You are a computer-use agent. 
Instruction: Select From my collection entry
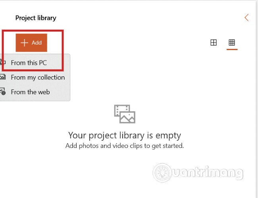click(x=38, y=78)
